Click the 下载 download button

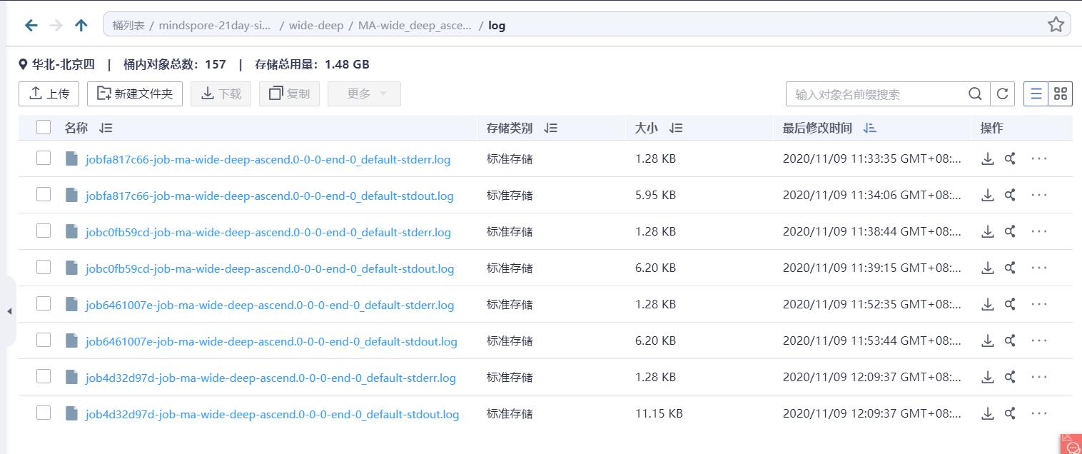pyautogui.click(x=221, y=94)
